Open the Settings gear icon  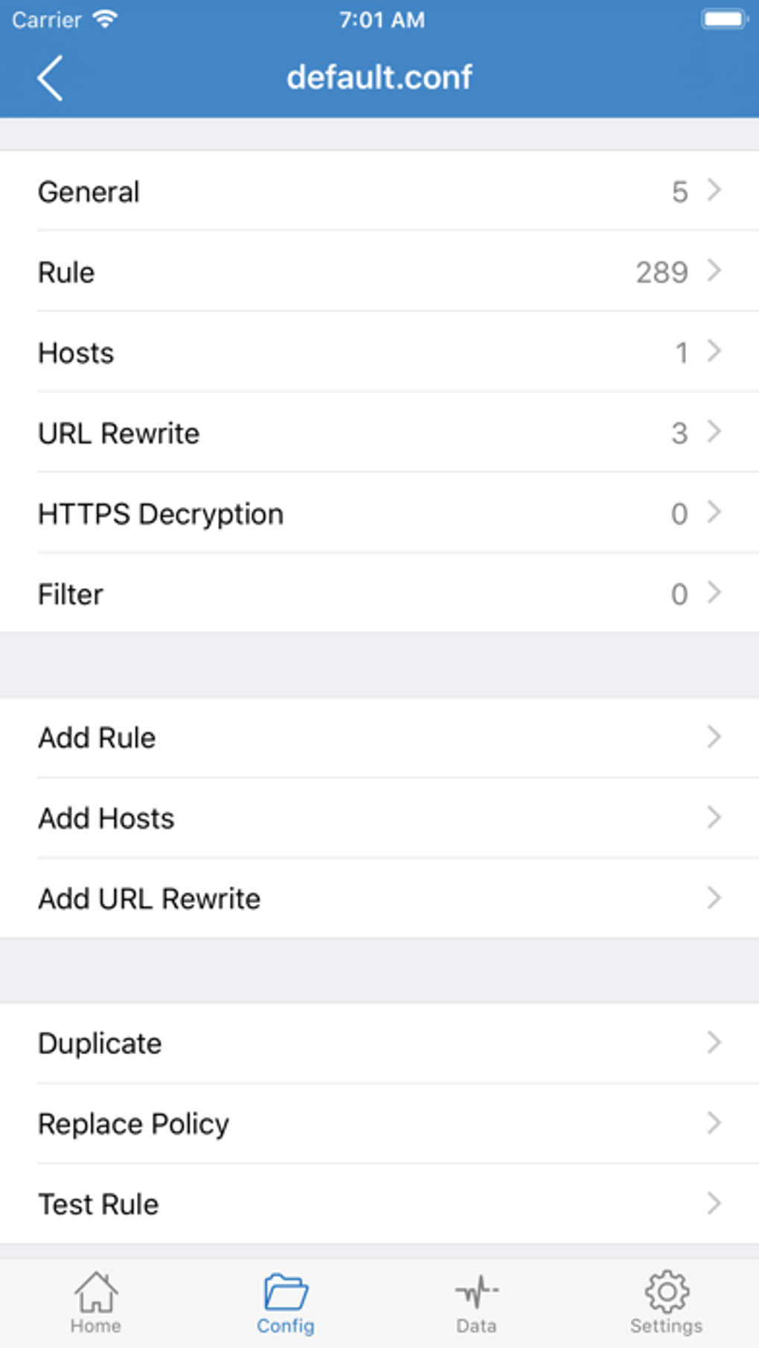[667, 1292]
